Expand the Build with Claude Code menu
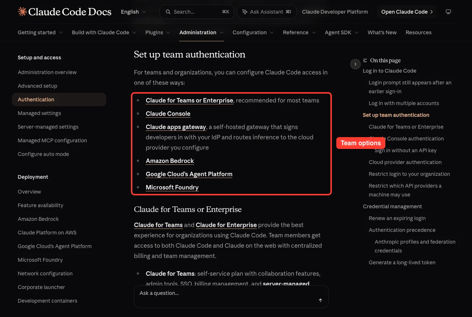Viewport: 472px width, 317px height. pyautogui.click(x=104, y=32)
